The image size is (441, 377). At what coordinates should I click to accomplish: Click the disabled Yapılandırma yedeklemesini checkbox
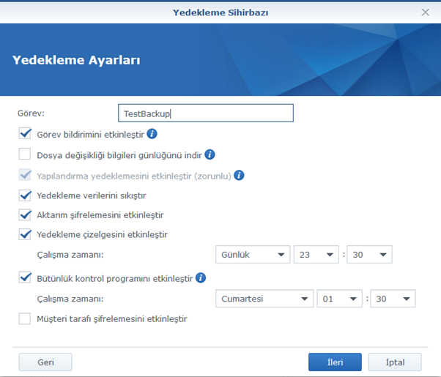coord(25,175)
